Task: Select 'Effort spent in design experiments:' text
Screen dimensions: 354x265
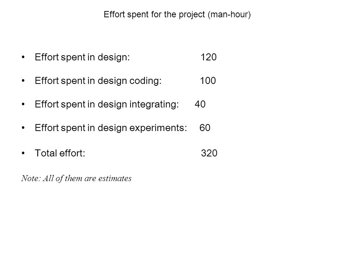Action: pyautogui.click(x=111, y=128)
